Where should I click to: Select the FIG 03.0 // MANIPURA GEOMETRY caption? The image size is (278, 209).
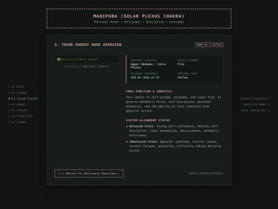pos(87,67)
